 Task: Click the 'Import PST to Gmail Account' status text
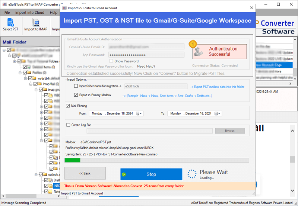82,193
